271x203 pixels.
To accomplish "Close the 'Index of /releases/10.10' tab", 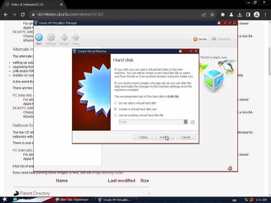I will [x=61, y=4].
